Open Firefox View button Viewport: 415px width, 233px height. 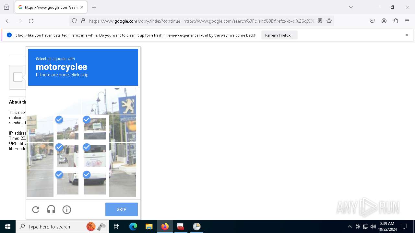point(6,7)
